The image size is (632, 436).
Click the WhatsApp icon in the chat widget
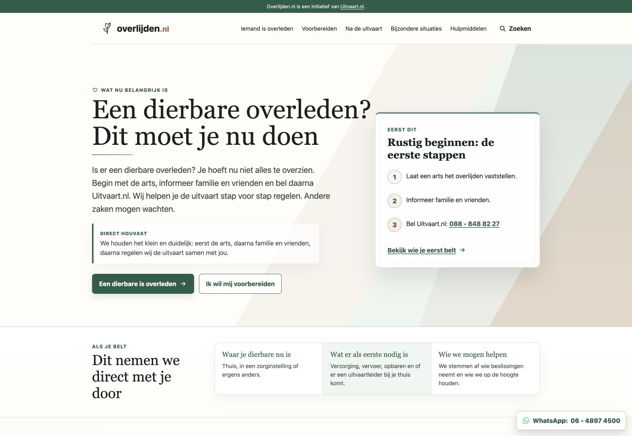click(x=526, y=421)
